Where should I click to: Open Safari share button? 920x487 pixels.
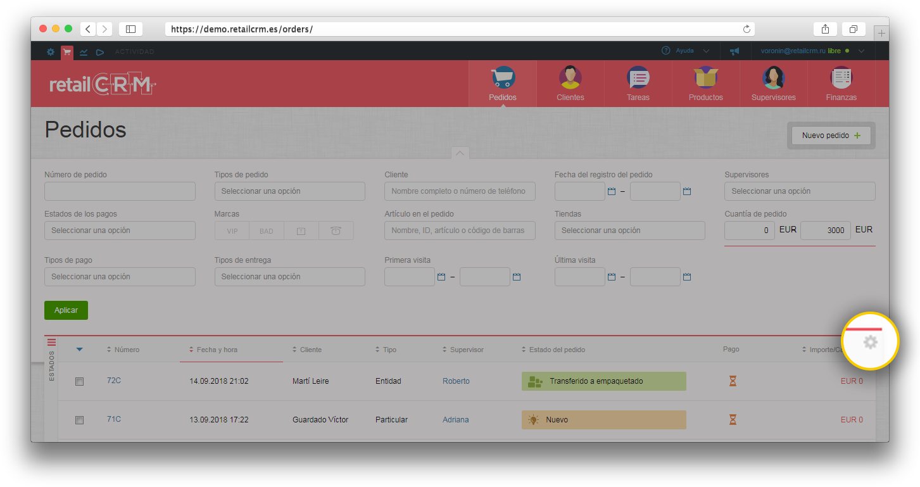825,29
